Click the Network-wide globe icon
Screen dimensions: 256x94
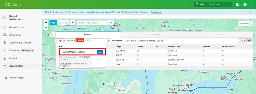click(x=5, y=27)
